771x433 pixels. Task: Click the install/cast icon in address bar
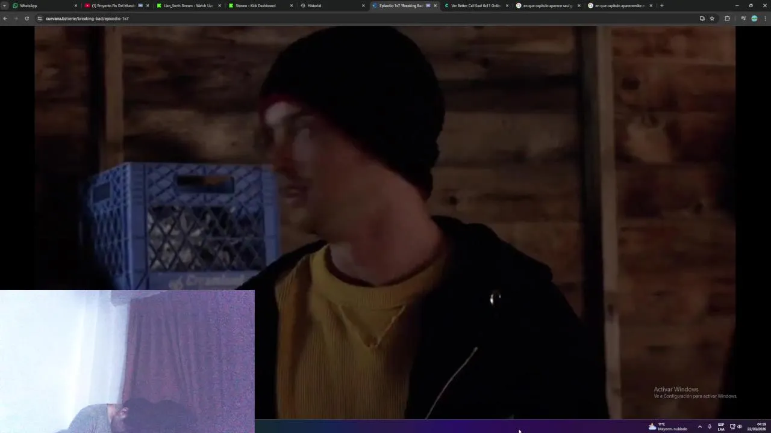tap(702, 19)
